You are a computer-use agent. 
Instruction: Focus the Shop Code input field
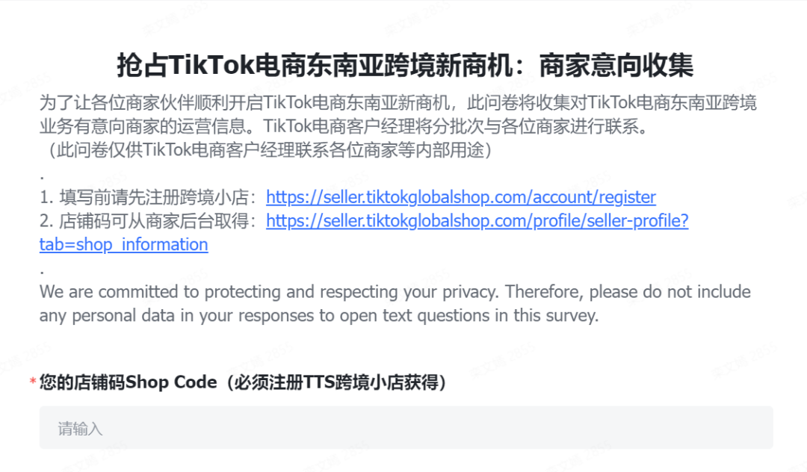click(406, 428)
